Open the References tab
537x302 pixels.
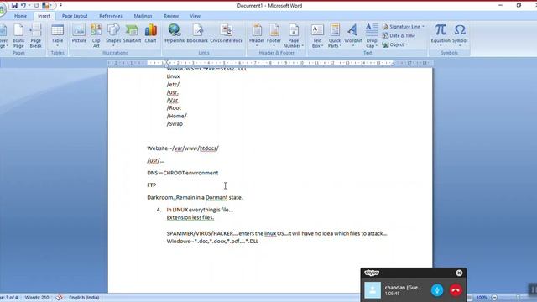click(111, 16)
